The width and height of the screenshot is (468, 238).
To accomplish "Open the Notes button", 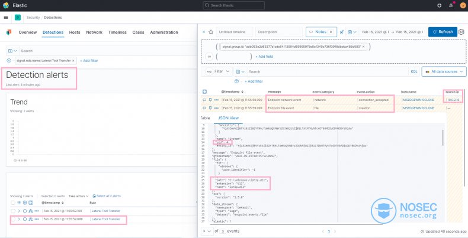I will (321, 32).
